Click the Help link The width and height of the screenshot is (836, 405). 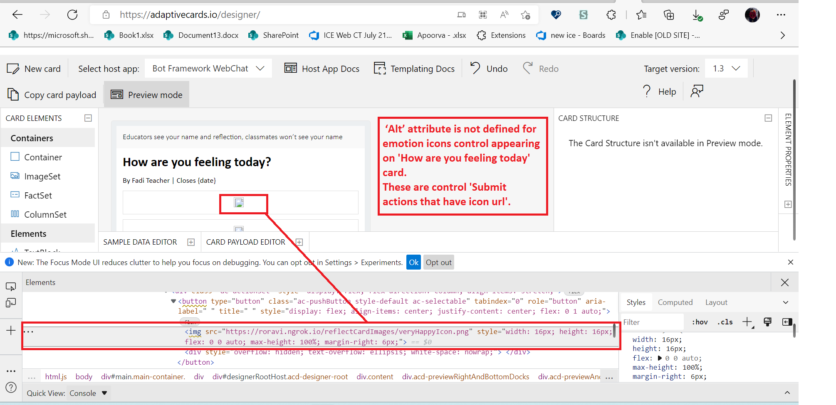(667, 91)
